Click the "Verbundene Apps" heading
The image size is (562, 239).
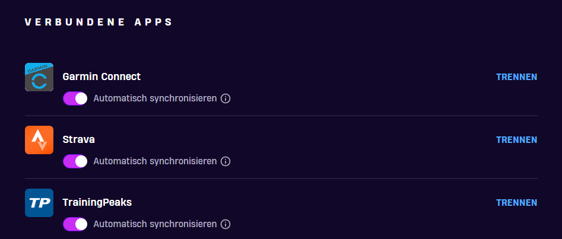pos(99,22)
